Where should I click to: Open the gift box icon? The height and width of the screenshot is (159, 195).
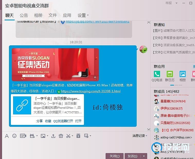coord(61,136)
